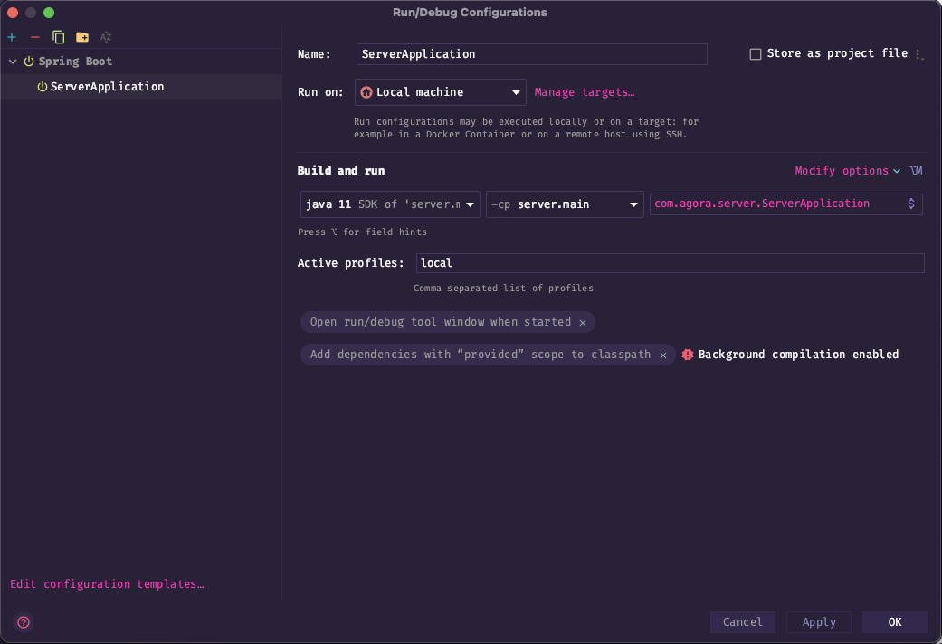Open the Modify options menu
Viewport: 942px width, 644px height.
point(847,171)
